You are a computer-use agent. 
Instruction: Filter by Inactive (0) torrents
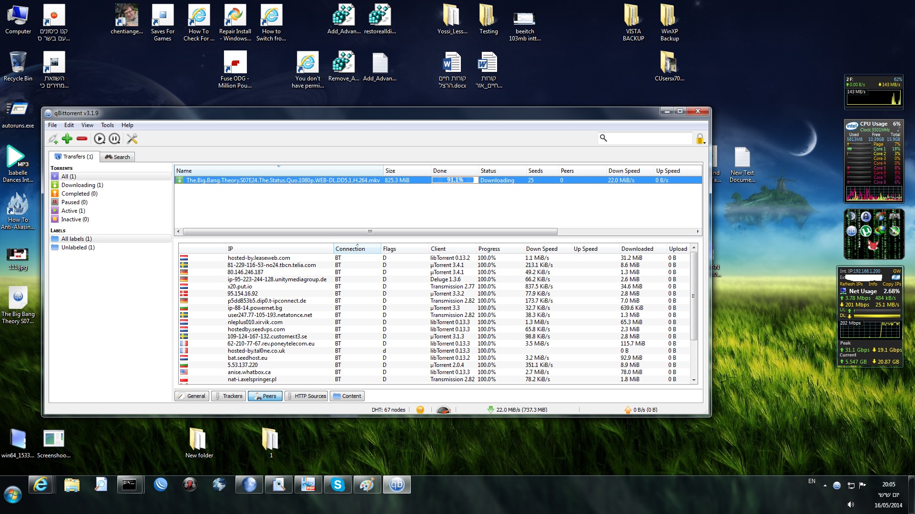[111, 219]
